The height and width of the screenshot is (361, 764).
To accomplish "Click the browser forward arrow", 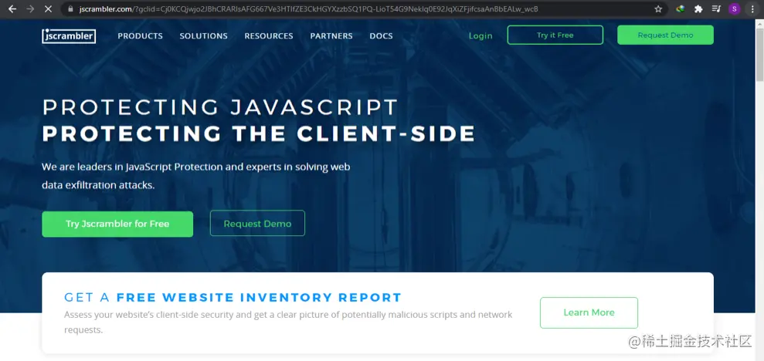I will click(x=30, y=8).
